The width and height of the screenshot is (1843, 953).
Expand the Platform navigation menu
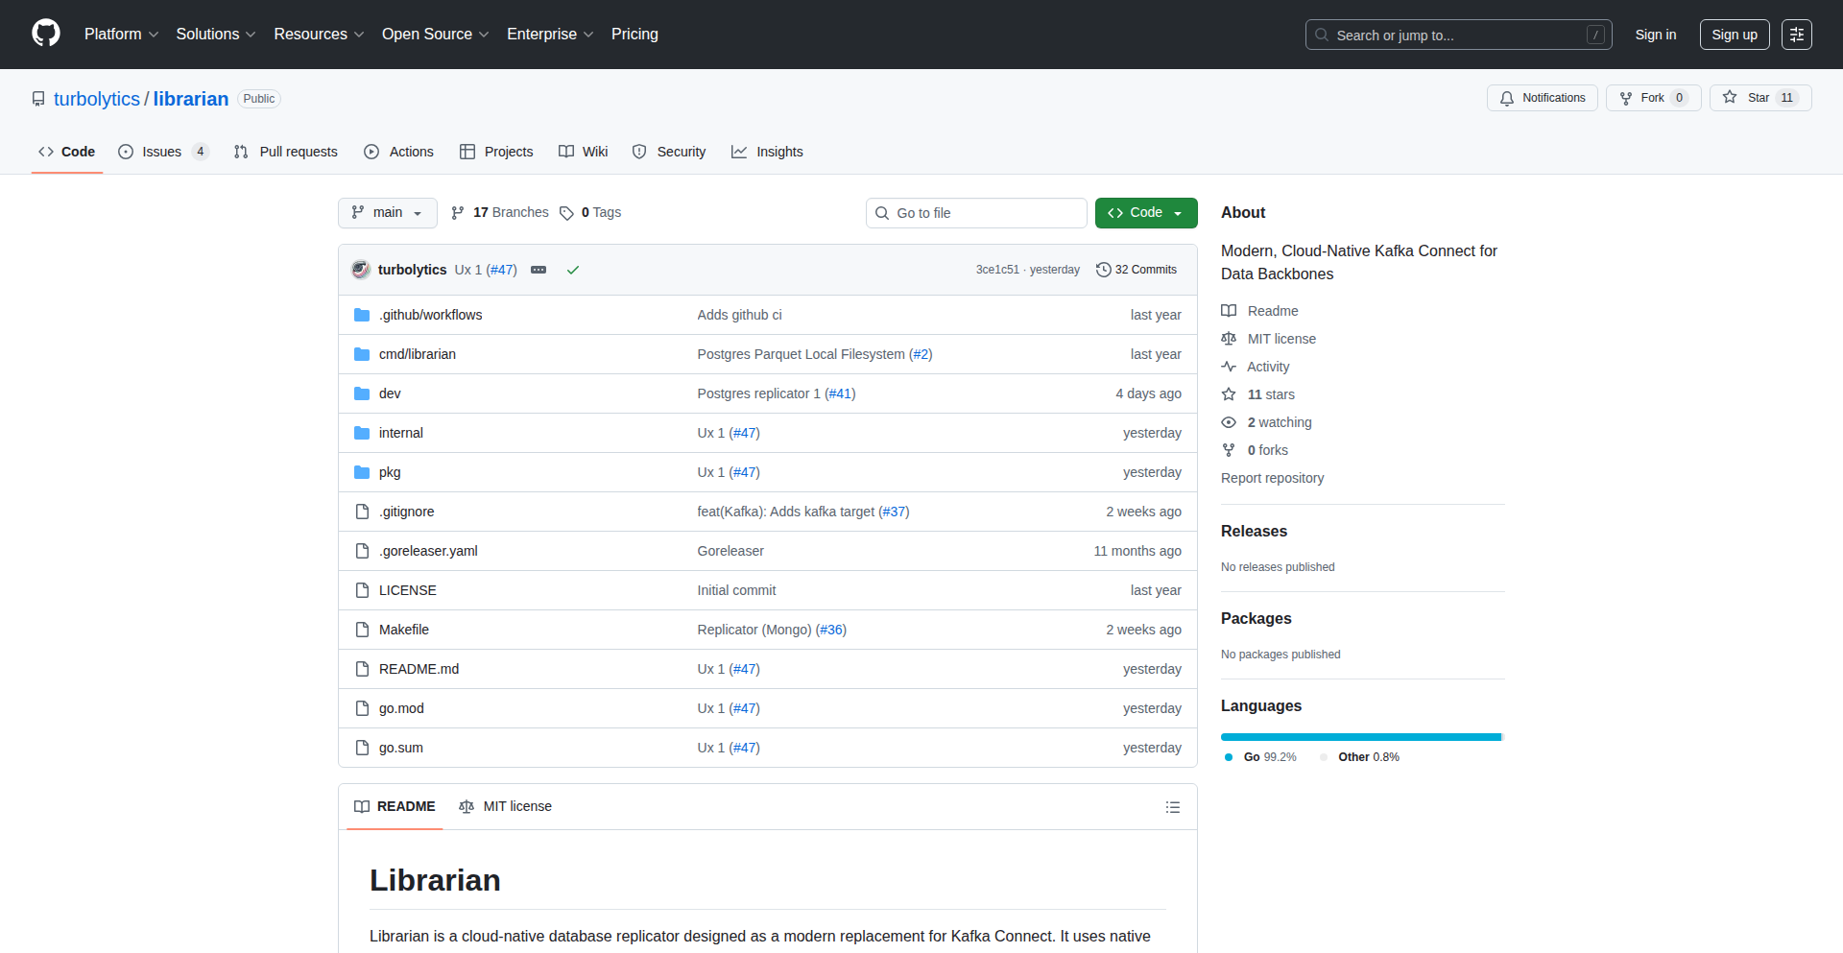(121, 35)
